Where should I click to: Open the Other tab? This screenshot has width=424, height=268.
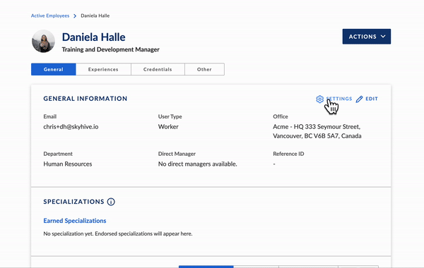click(x=204, y=69)
